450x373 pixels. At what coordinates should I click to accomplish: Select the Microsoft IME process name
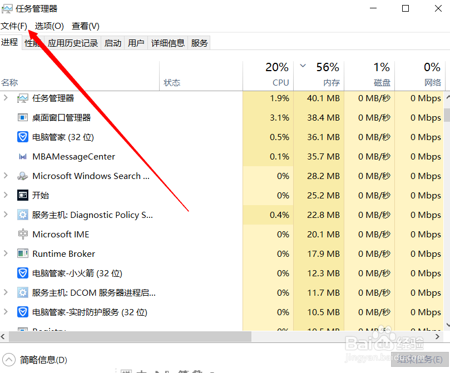[x=61, y=234]
